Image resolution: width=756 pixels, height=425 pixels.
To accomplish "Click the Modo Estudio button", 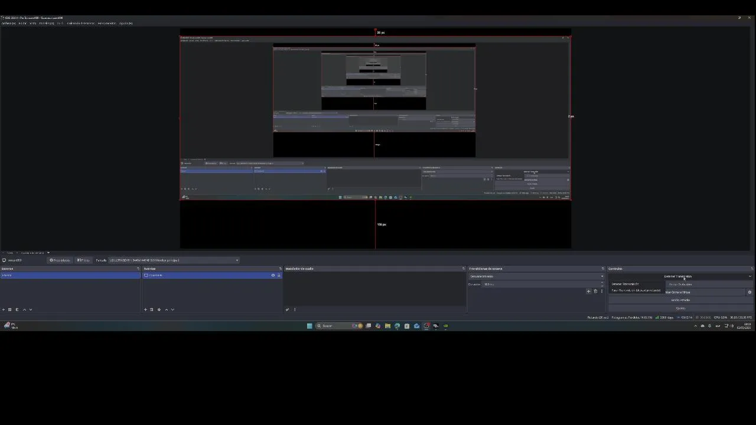I will coord(680,300).
